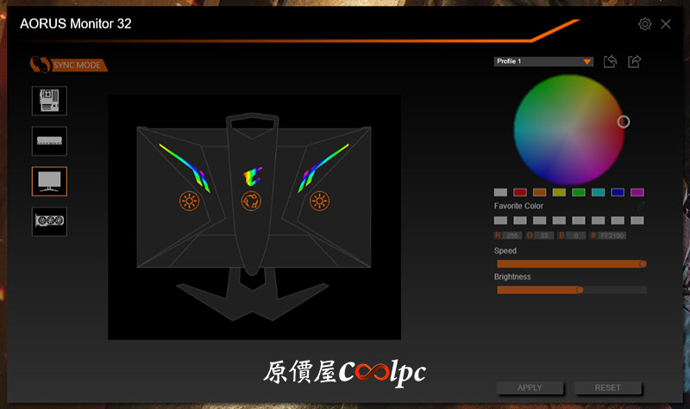Click the color wheel selector ring
This screenshot has height=409, width=690.
pyautogui.click(x=623, y=121)
